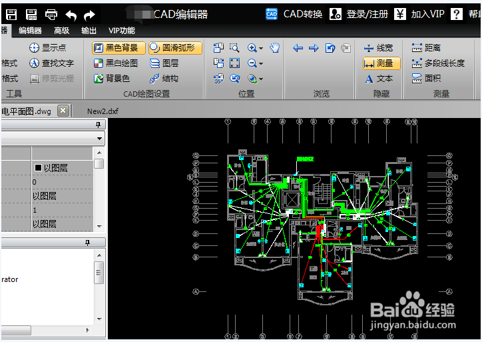
Task: Click the property value 0 cell
Action: tap(63, 182)
